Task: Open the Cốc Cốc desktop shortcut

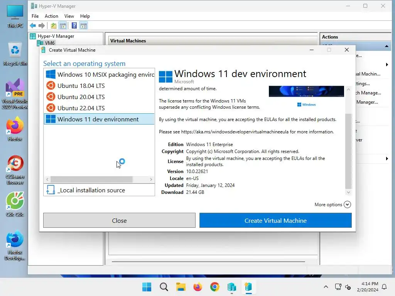Action: click(15, 204)
